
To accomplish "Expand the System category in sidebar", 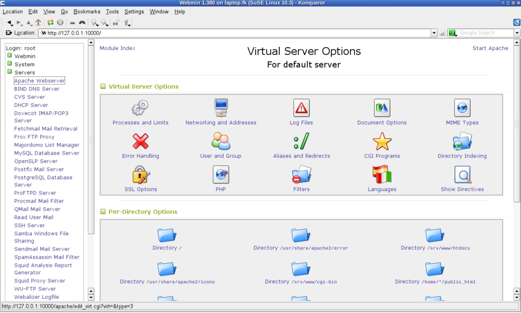I will [9, 64].
